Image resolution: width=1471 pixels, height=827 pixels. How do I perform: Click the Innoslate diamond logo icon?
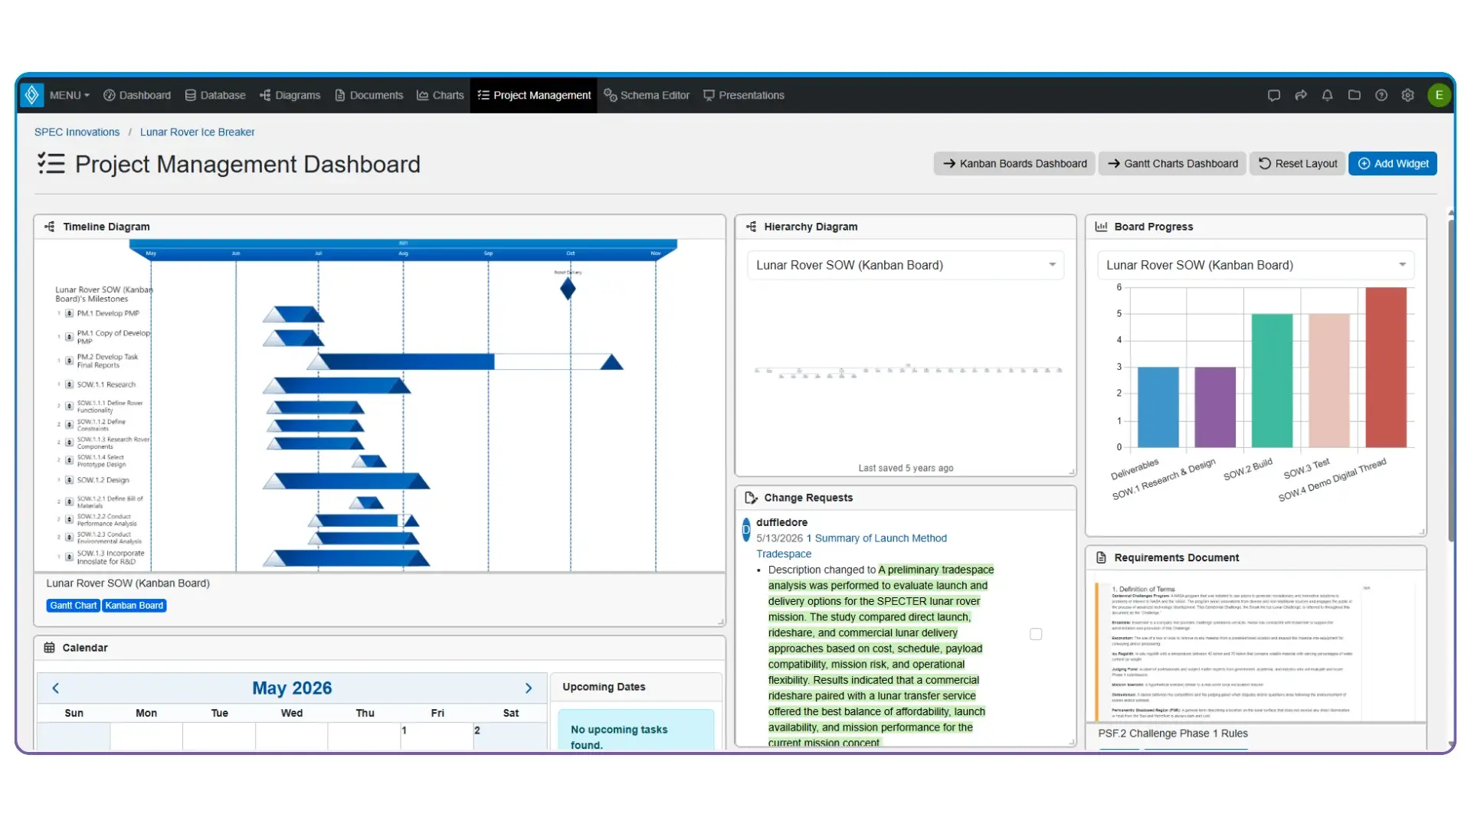pos(31,95)
